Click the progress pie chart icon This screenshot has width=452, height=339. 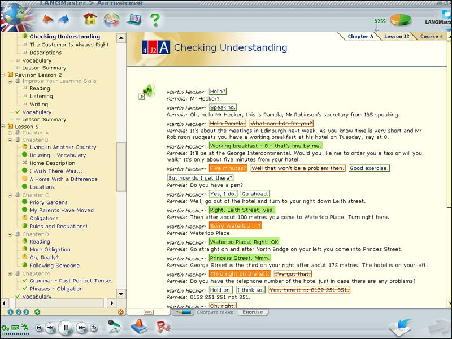(x=401, y=20)
